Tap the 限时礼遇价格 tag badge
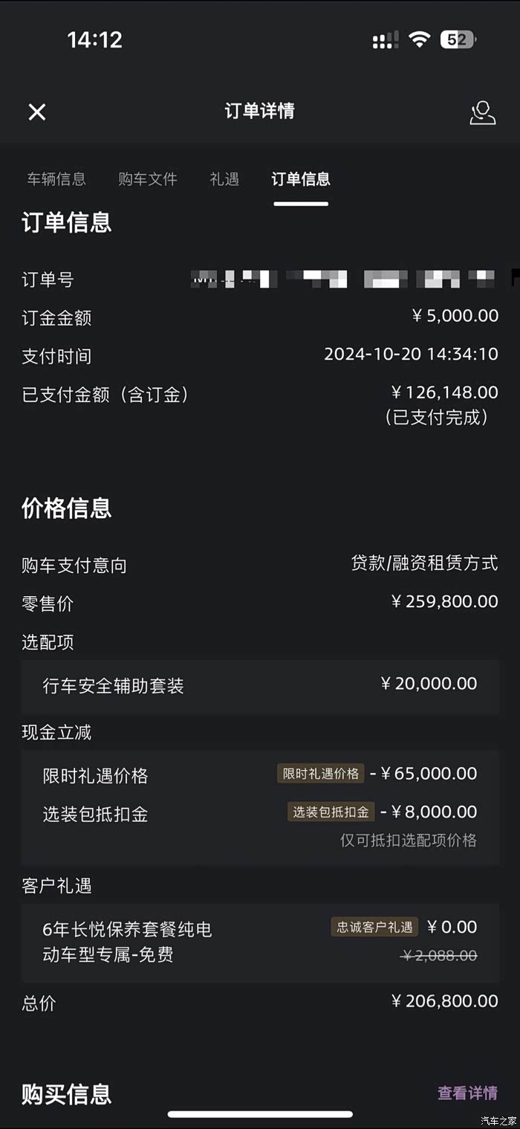 coord(321,774)
